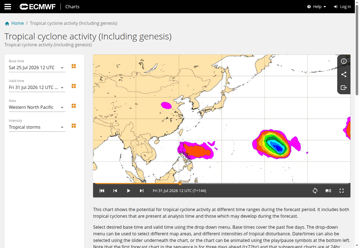
Task: Open the Intensity dropdown
Action: (x=37, y=127)
